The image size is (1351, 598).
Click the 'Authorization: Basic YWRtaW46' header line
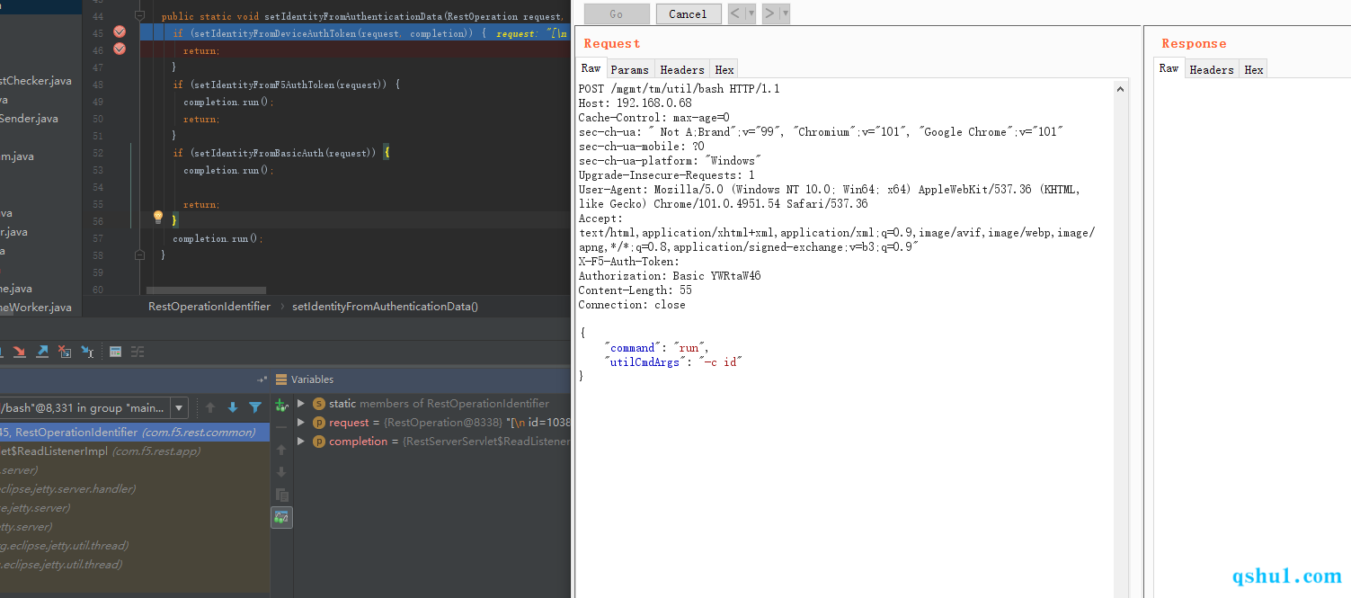670,276
